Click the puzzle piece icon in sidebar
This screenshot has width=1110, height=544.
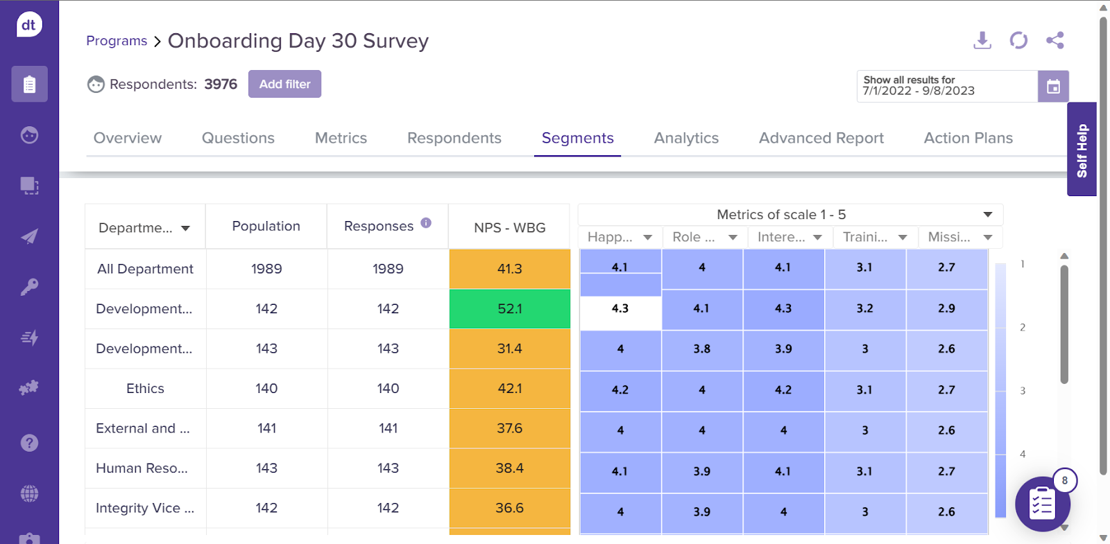coord(29,388)
